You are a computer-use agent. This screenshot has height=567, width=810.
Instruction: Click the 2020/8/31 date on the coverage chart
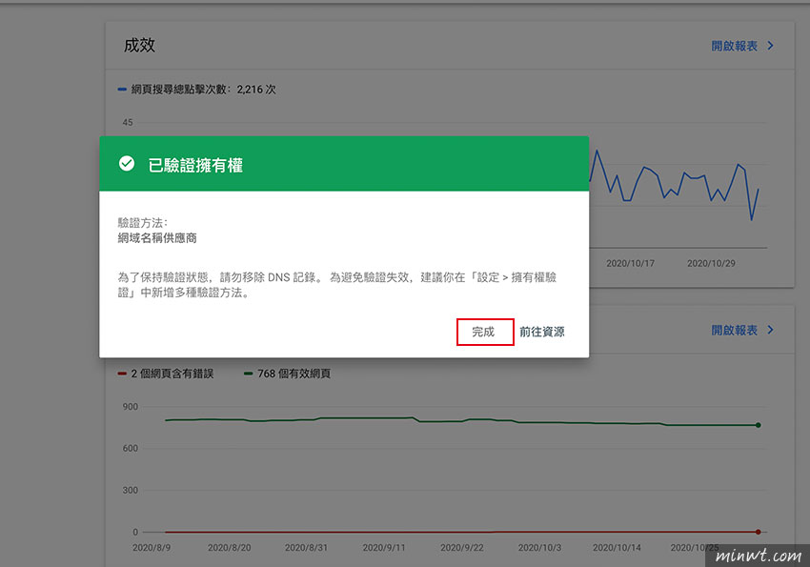tap(306, 547)
